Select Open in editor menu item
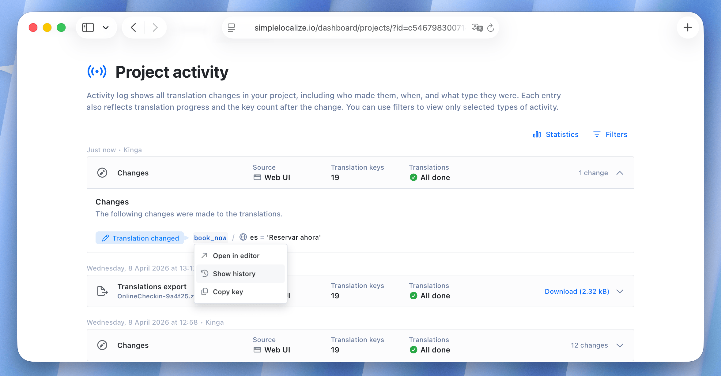 [x=236, y=256]
